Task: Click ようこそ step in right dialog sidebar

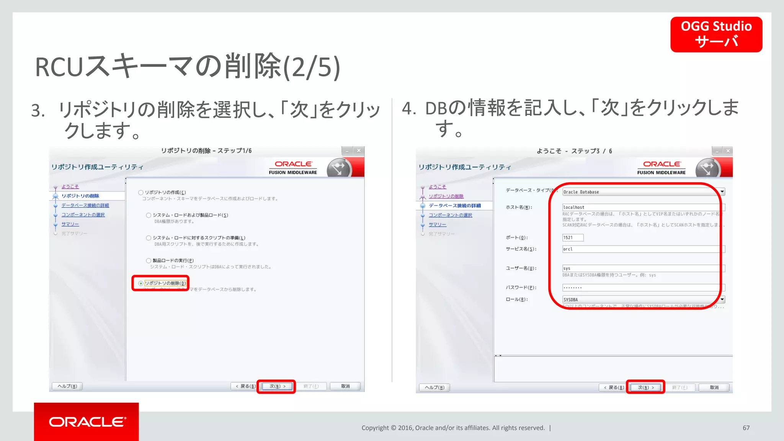Action: pyautogui.click(x=437, y=187)
